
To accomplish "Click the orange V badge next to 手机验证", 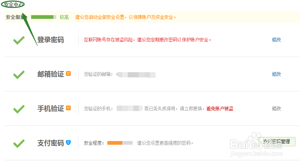I will [x=68, y=108].
